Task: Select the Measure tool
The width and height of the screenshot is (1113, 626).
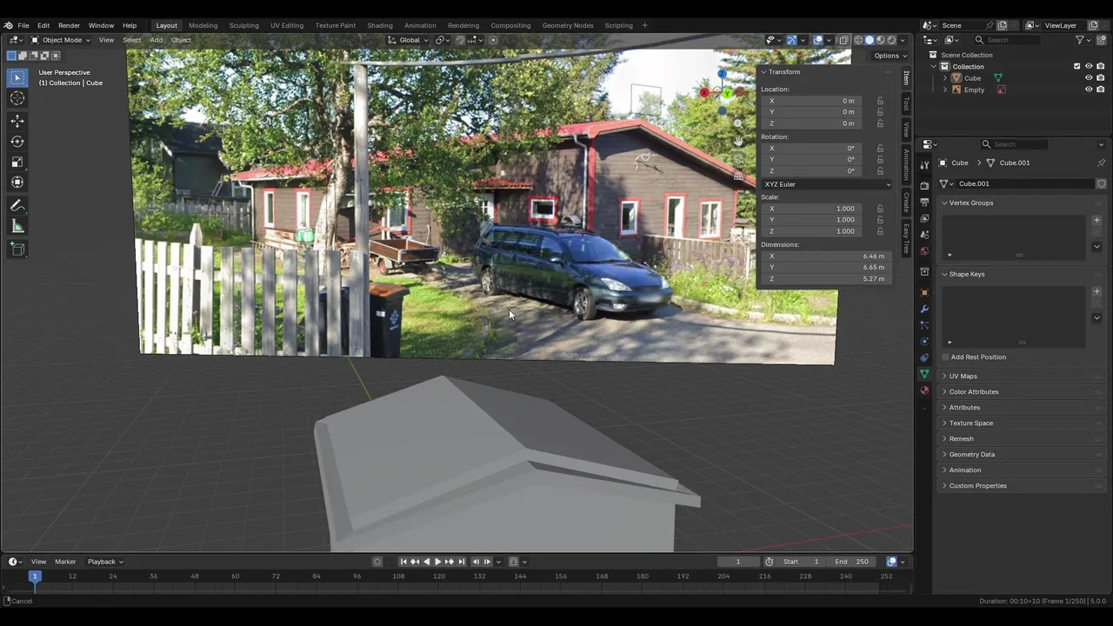Action: click(x=17, y=226)
